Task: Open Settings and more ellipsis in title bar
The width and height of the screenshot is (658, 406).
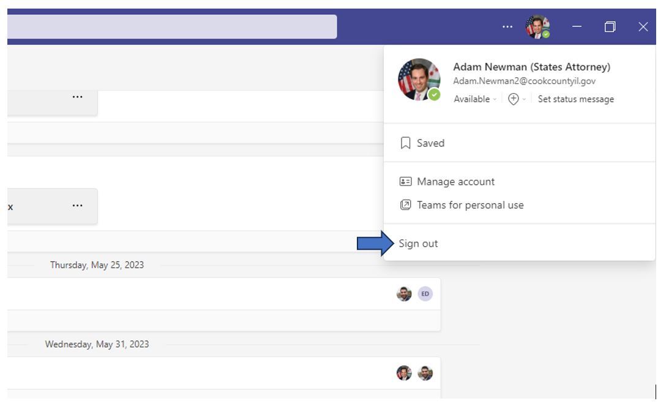Action: [508, 27]
